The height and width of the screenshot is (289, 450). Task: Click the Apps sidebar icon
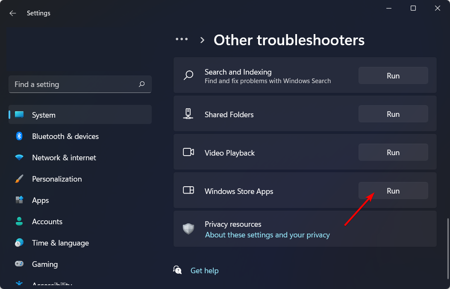tap(19, 200)
